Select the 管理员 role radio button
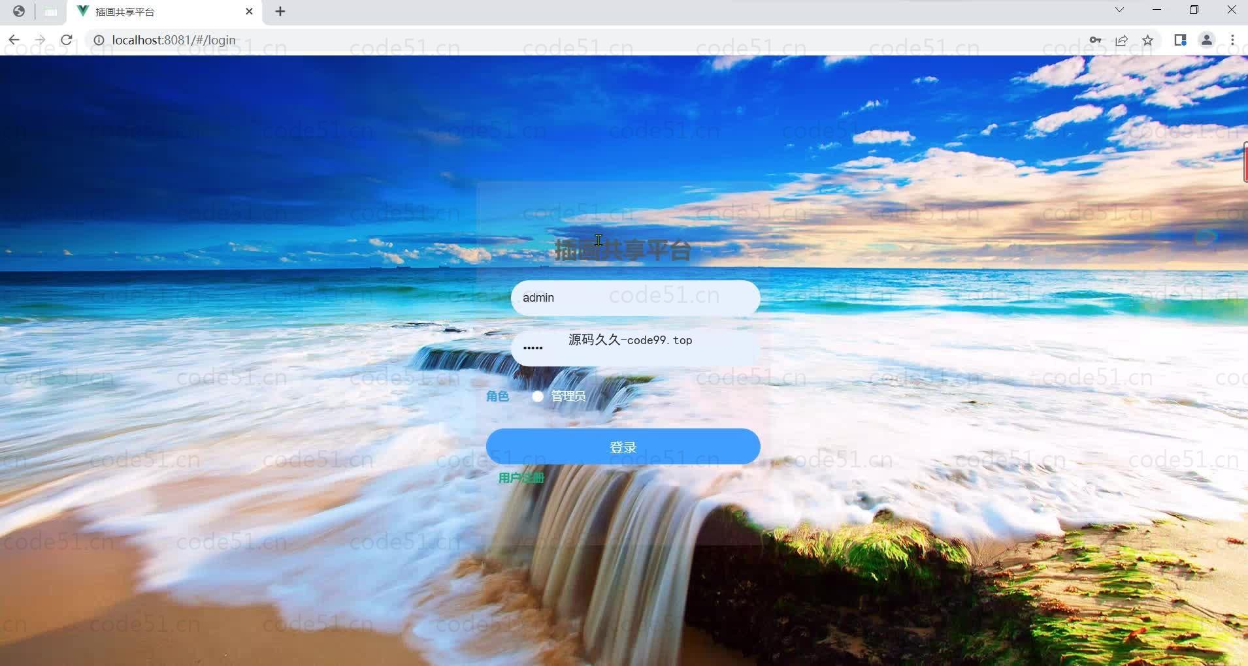The height and width of the screenshot is (666, 1248). (538, 396)
